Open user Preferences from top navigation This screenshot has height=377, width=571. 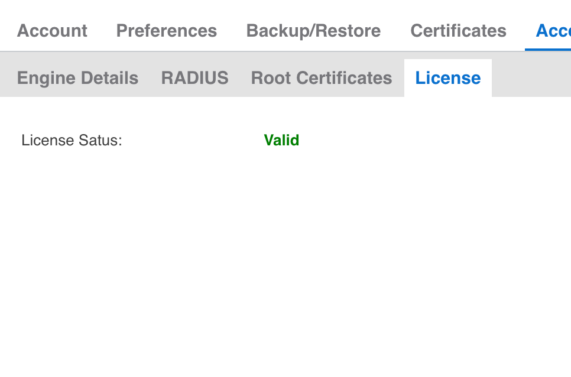click(166, 31)
